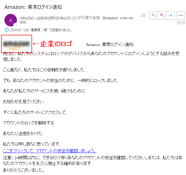Click the line 'あなたに迷惑をかけた'
The image size is (186, 175).
click(23, 133)
